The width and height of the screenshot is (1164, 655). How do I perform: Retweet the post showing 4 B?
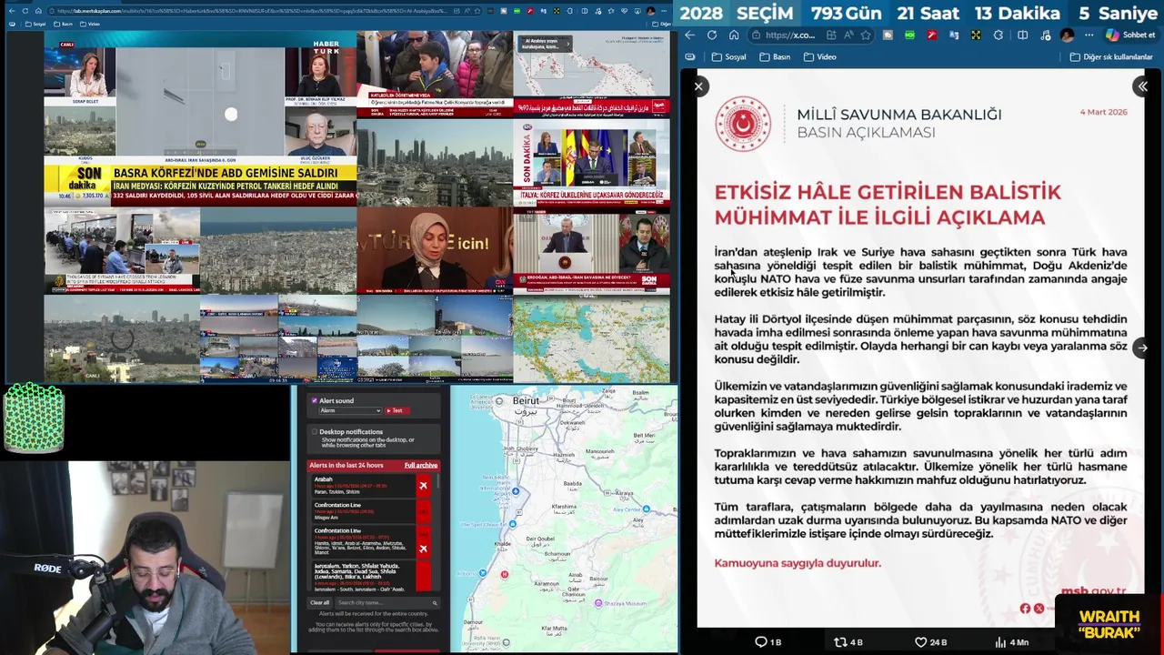pyautogui.click(x=848, y=642)
